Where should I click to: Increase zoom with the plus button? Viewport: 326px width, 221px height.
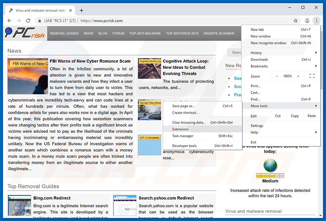pyautogui.click(x=298, y=76)
